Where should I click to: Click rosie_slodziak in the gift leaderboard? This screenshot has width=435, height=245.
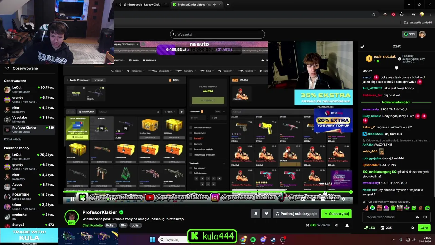pyautogui.click(x=385, y=57)
